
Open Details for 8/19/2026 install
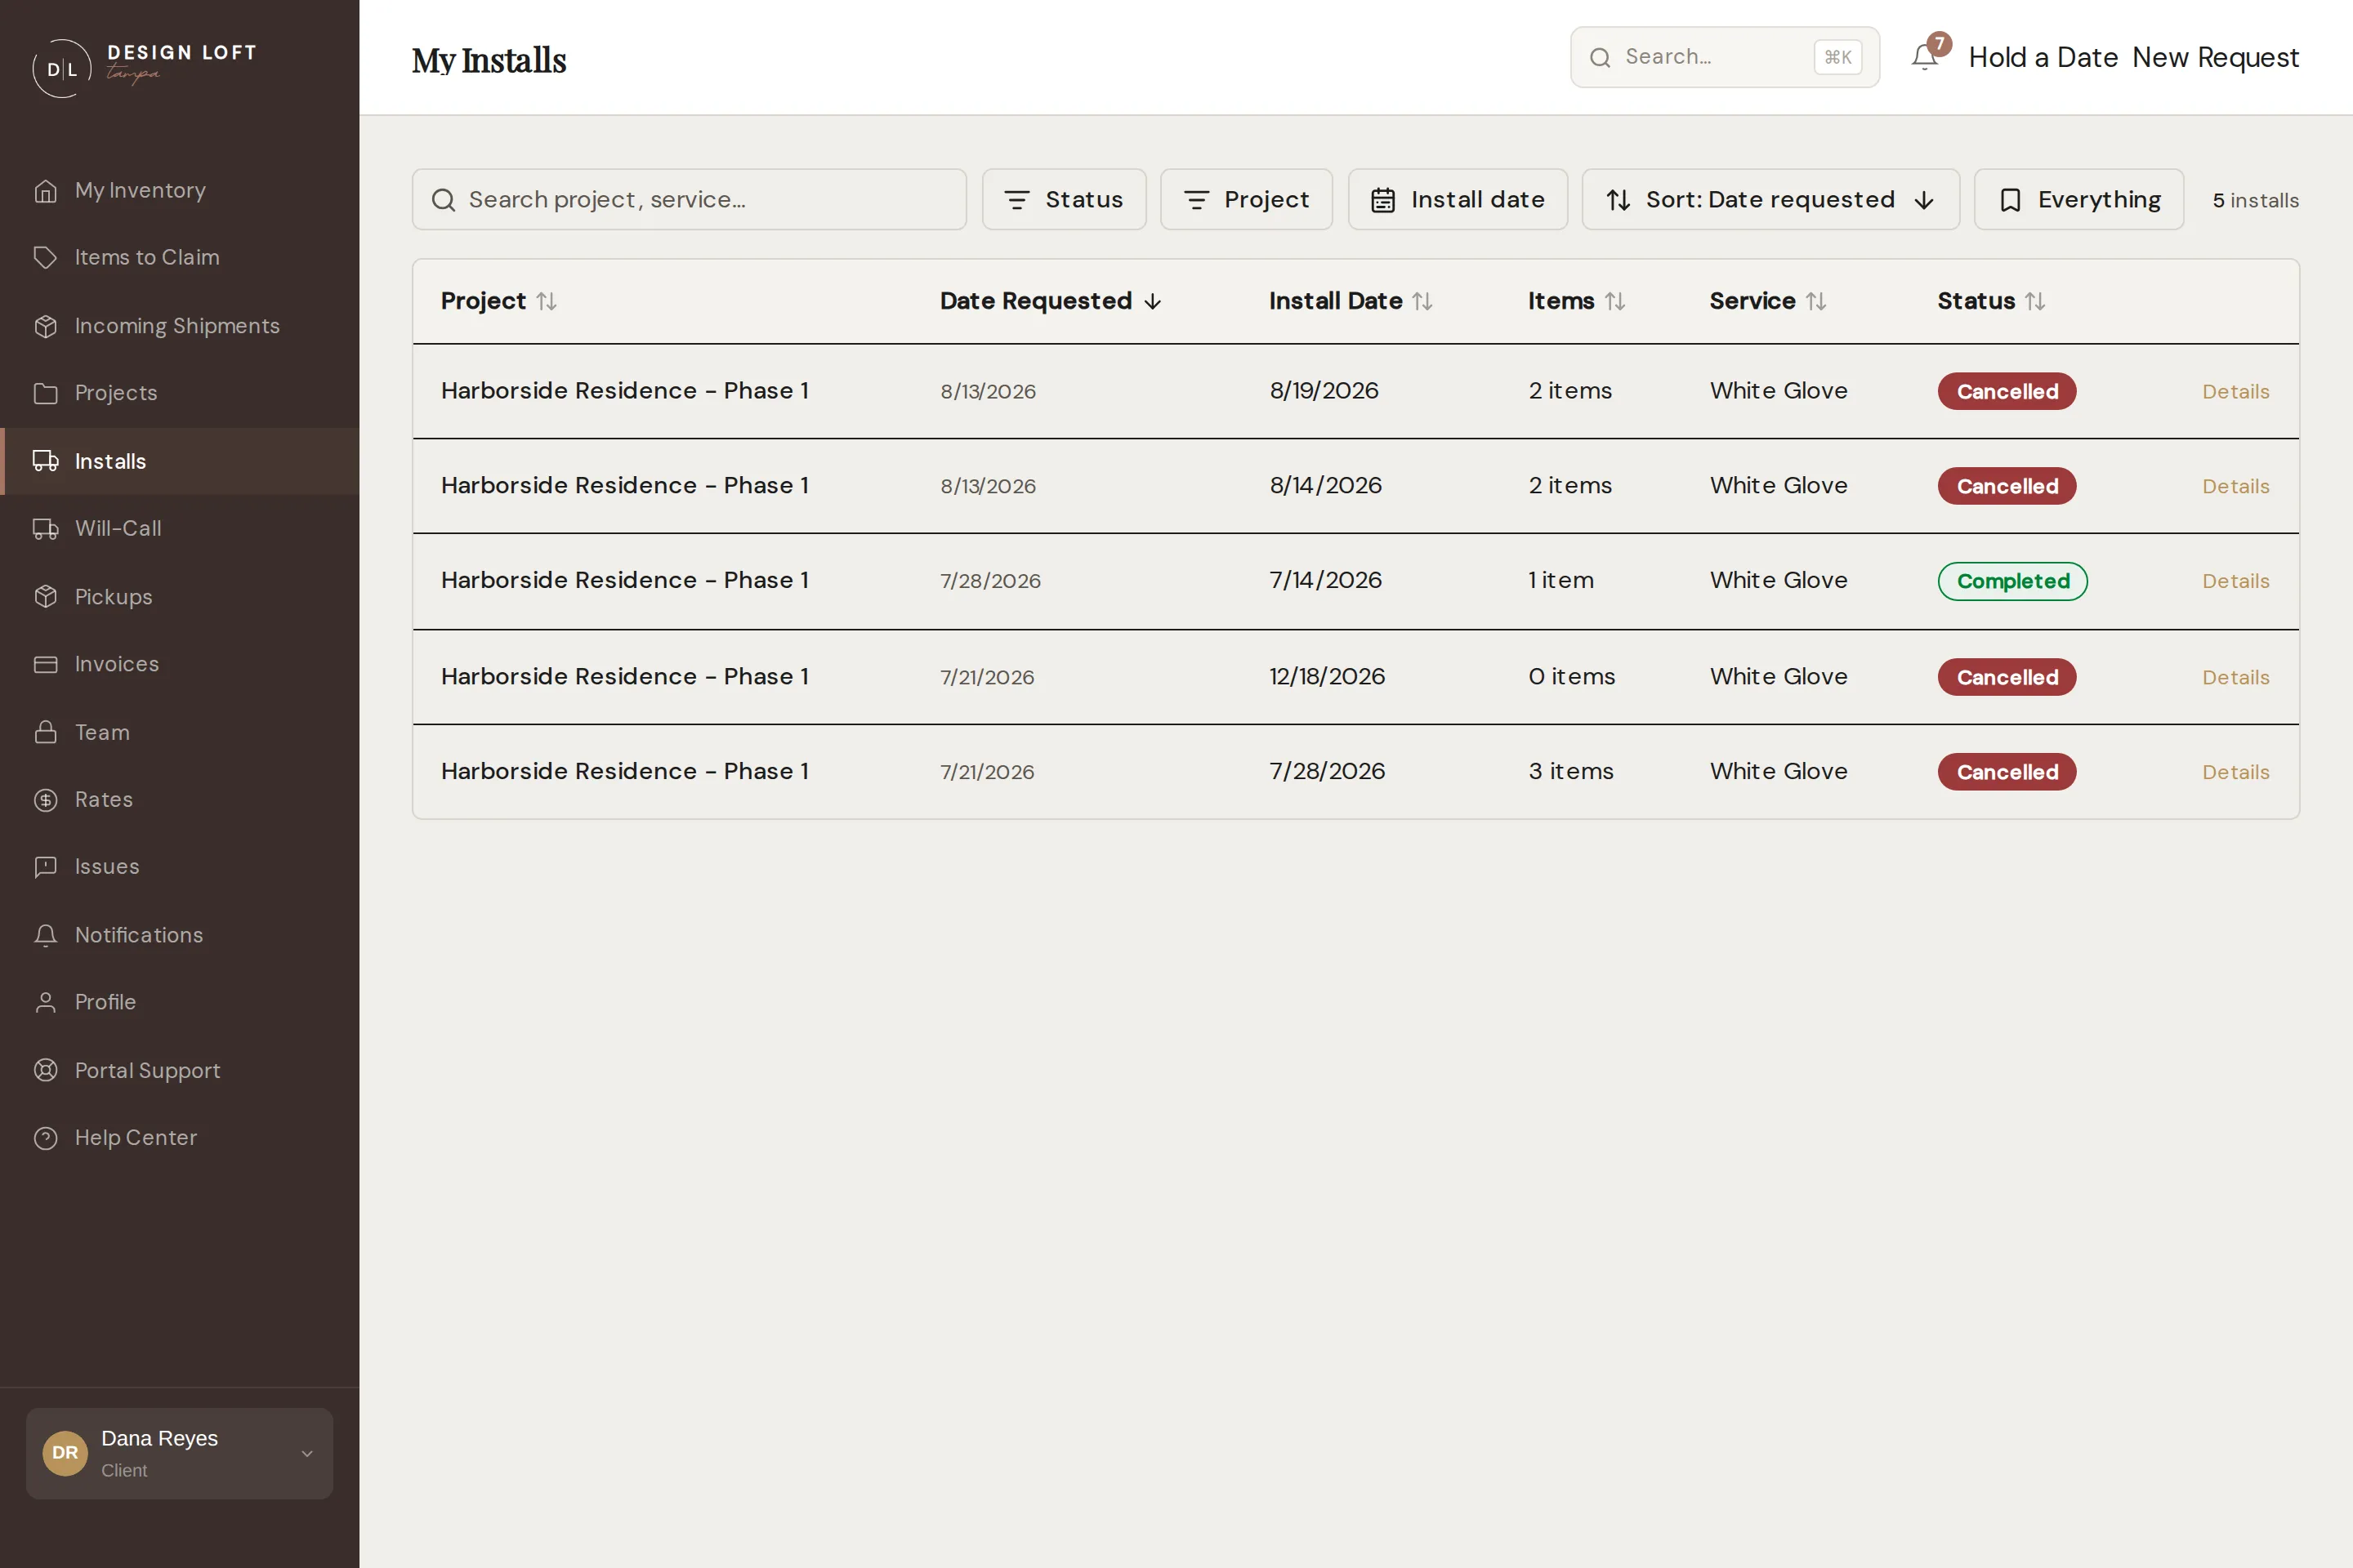tap(2235, 391)
